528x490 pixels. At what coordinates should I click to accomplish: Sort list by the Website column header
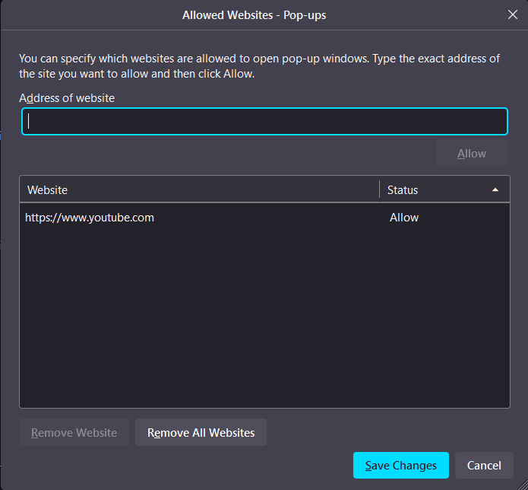point(199,189)
